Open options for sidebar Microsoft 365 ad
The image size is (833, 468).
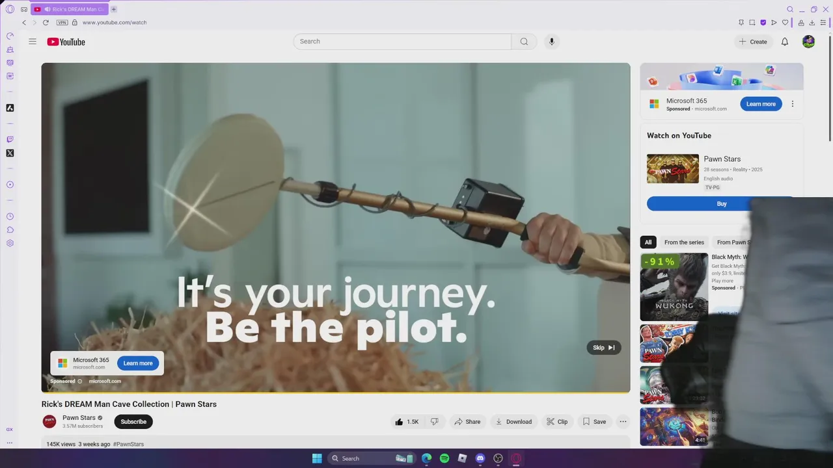[x=793, y=104]
